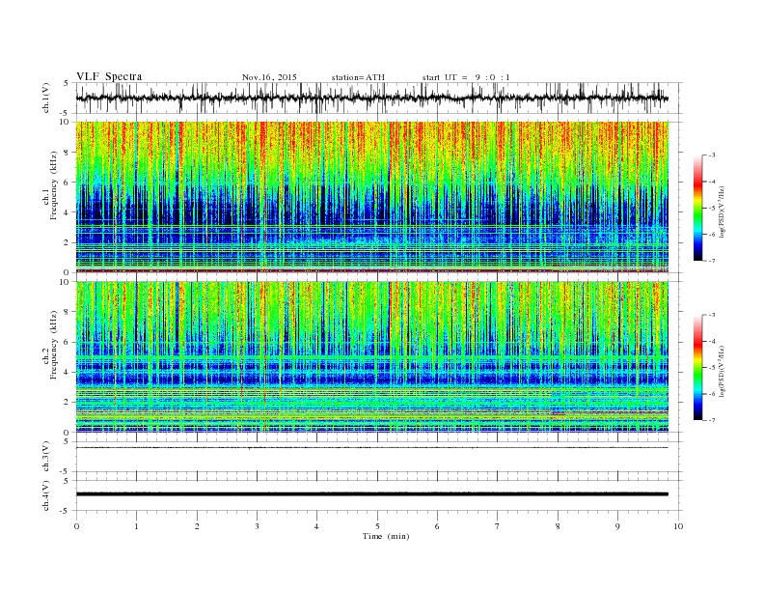Click the "6" kHz tick of ch.1 spectrogram

(x=68, y=183)
